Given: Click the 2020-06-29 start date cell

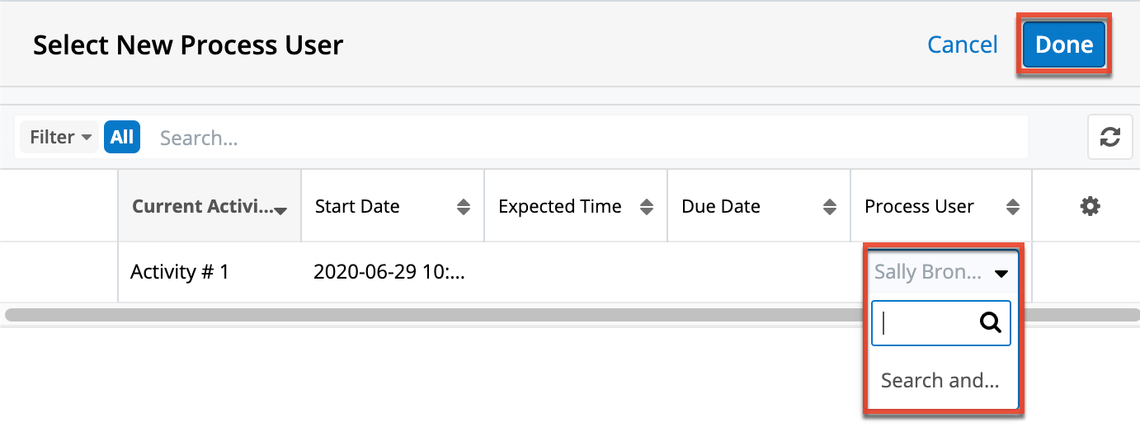Looking at the screenshot, I should pyautogui.click(x=389, y=272).
